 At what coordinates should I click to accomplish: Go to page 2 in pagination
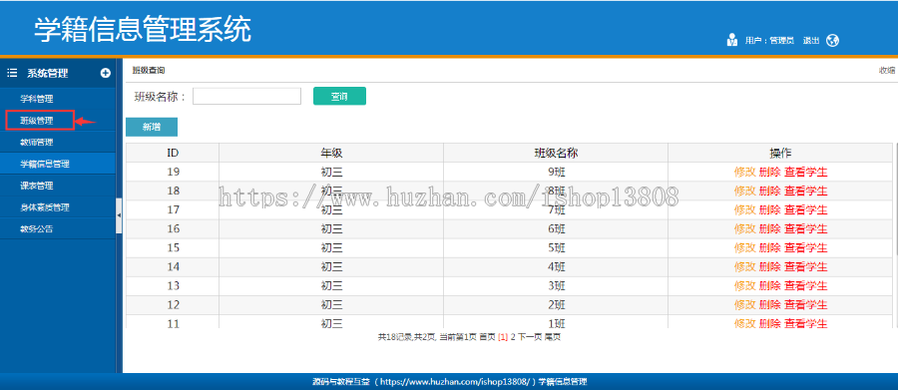[513, 337]
